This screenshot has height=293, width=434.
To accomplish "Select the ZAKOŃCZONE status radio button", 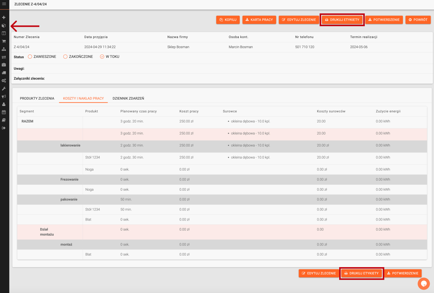I will pyautogui.click(x=65, y=57).
